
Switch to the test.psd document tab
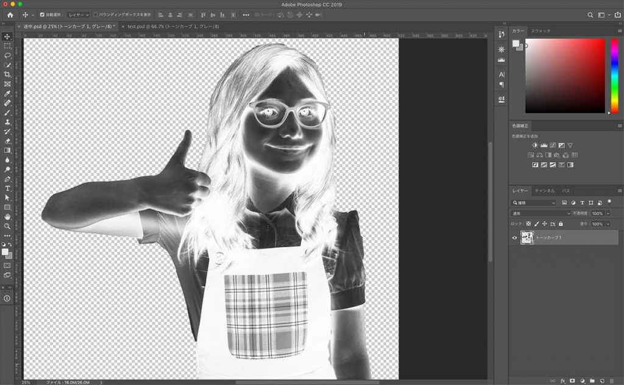click(x=160, y=27)
